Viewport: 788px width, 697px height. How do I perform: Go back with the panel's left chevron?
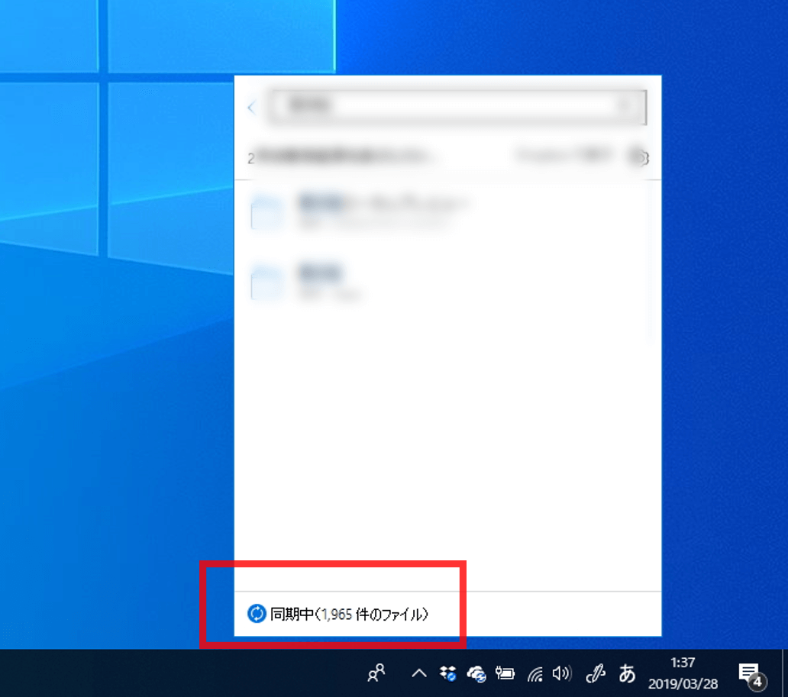click(x=252, y=107)
